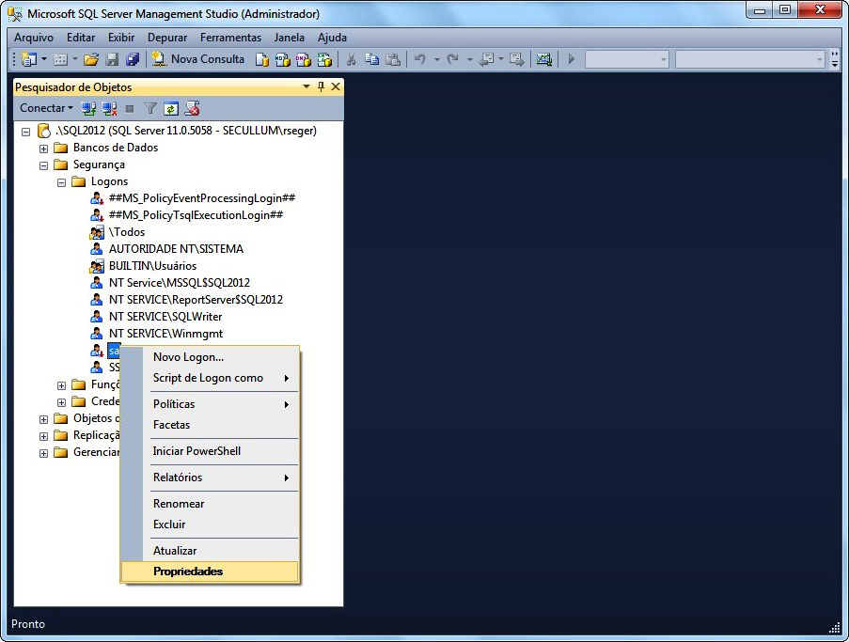Expand the Bancos de Dados node

pos(44,149)
